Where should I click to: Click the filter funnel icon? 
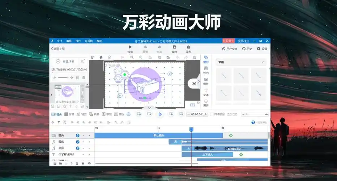tap(59, 122)
